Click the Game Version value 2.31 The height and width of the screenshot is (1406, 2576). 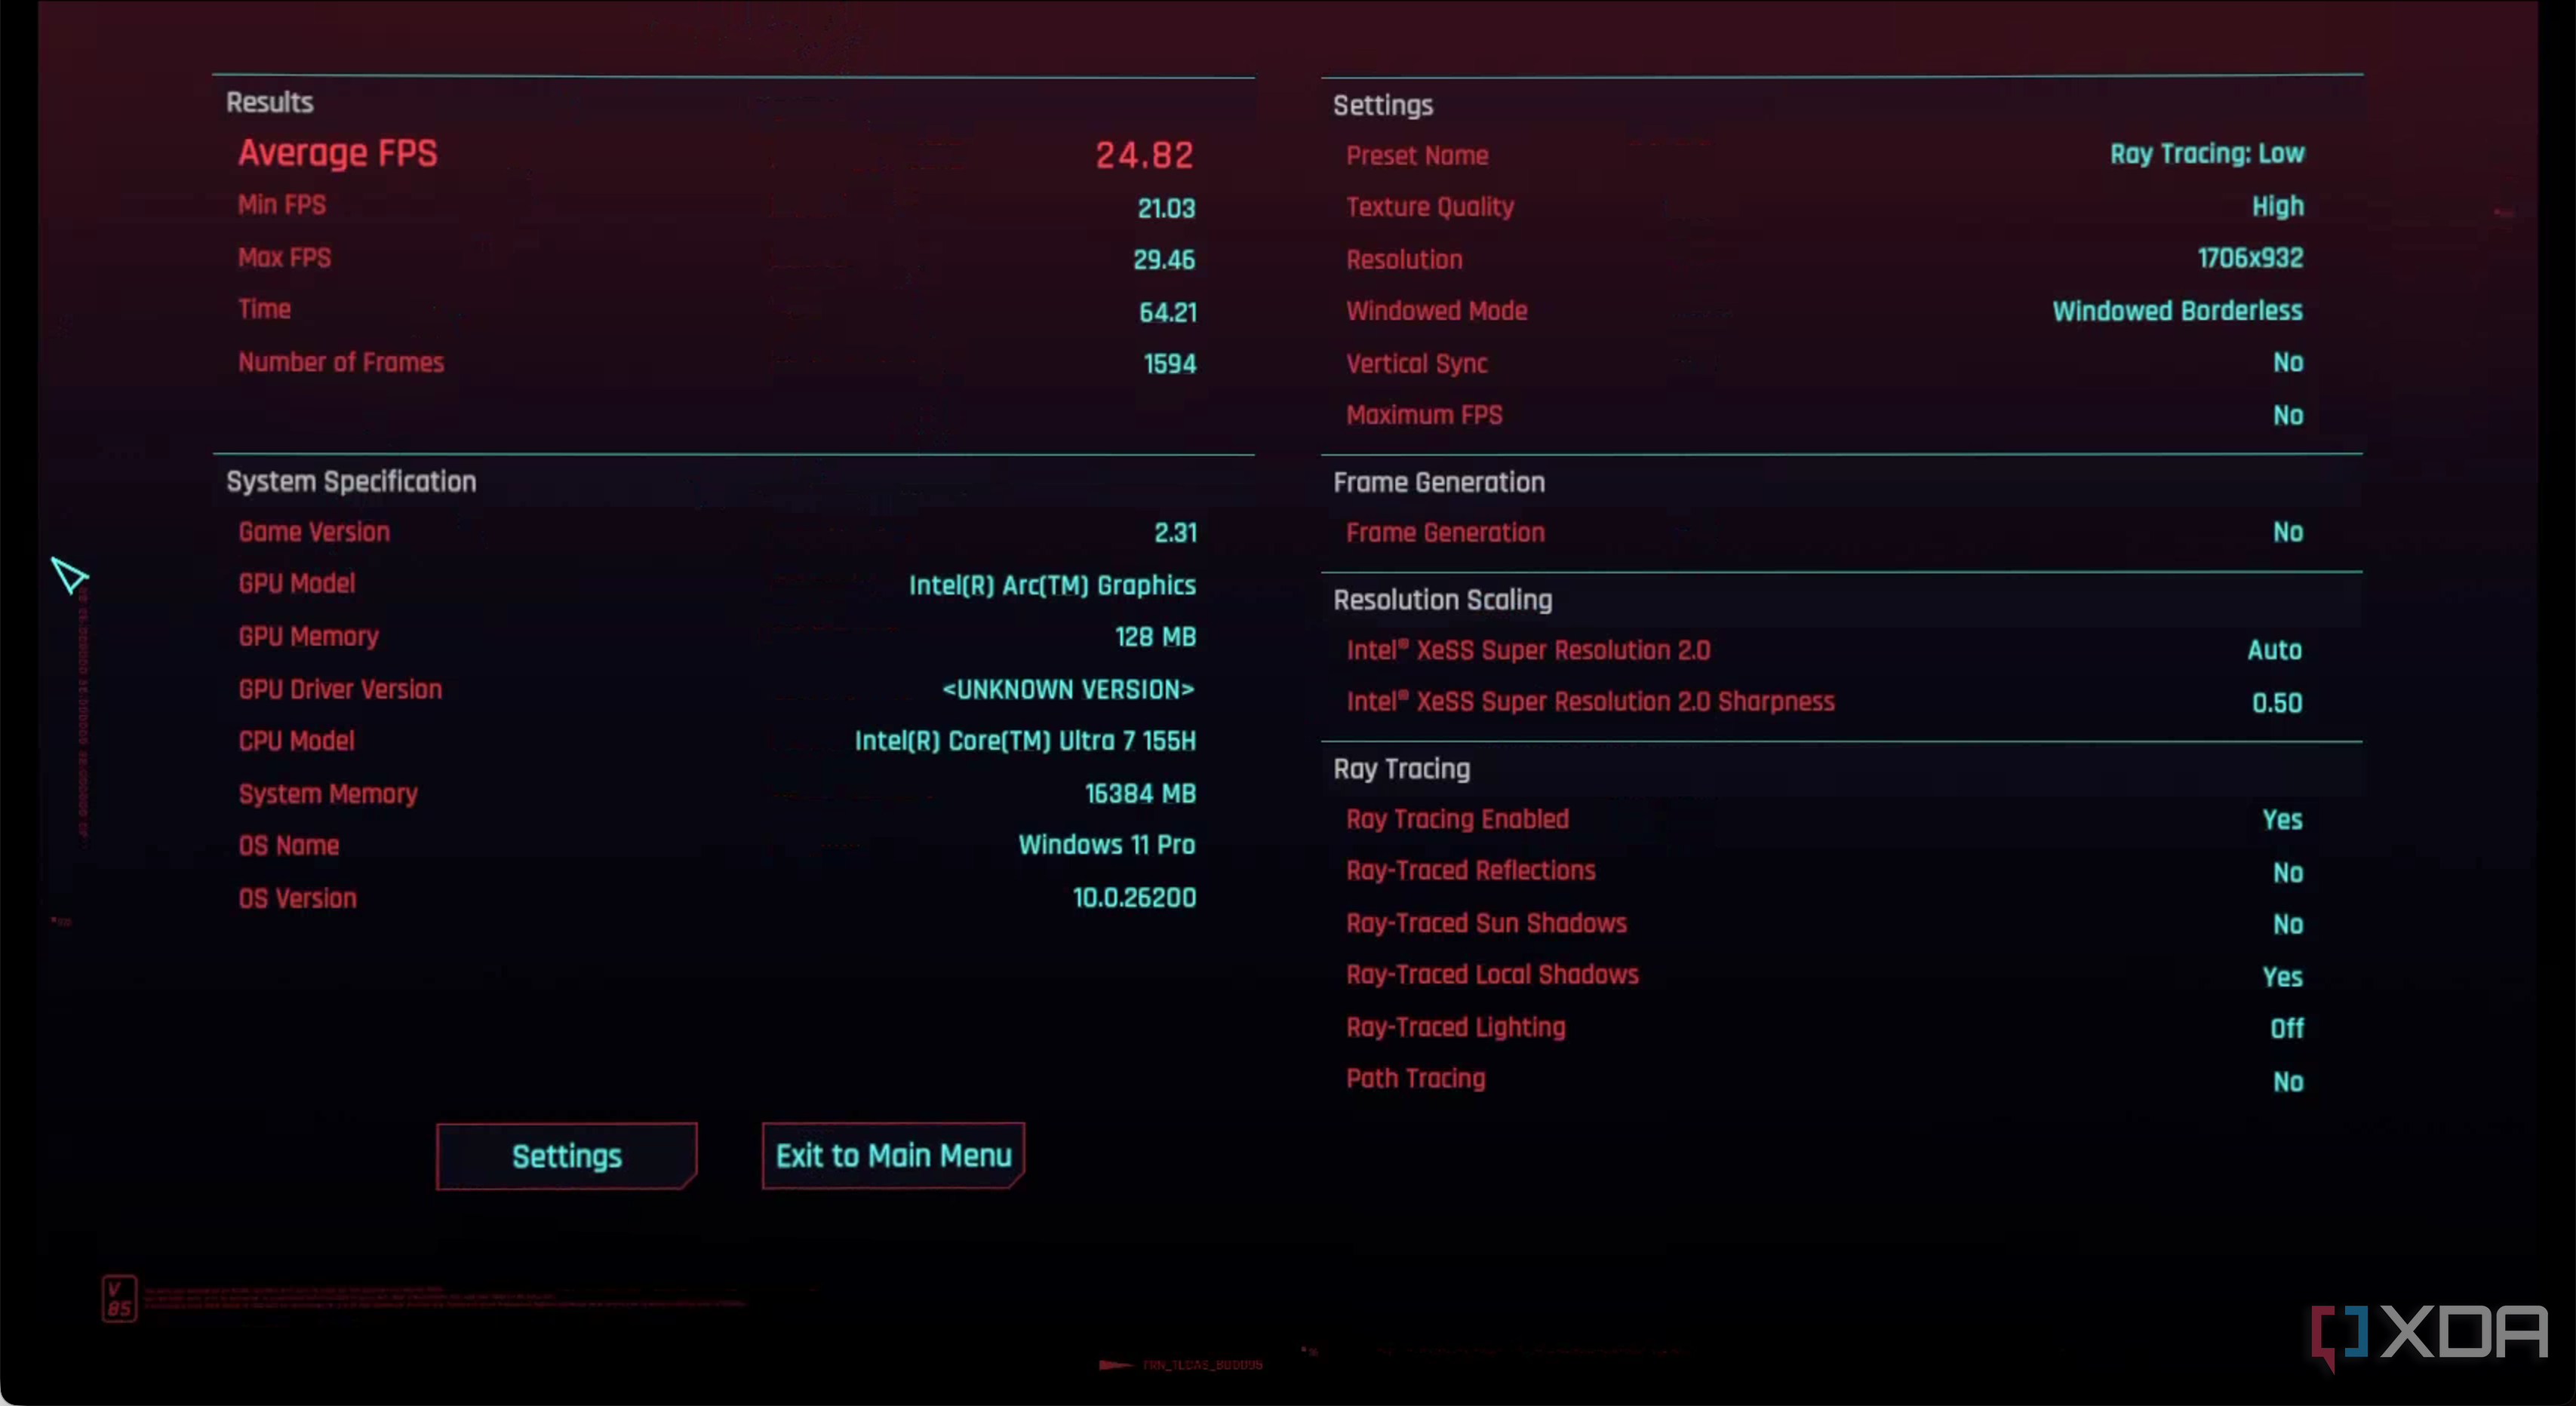pos(1175,533)
